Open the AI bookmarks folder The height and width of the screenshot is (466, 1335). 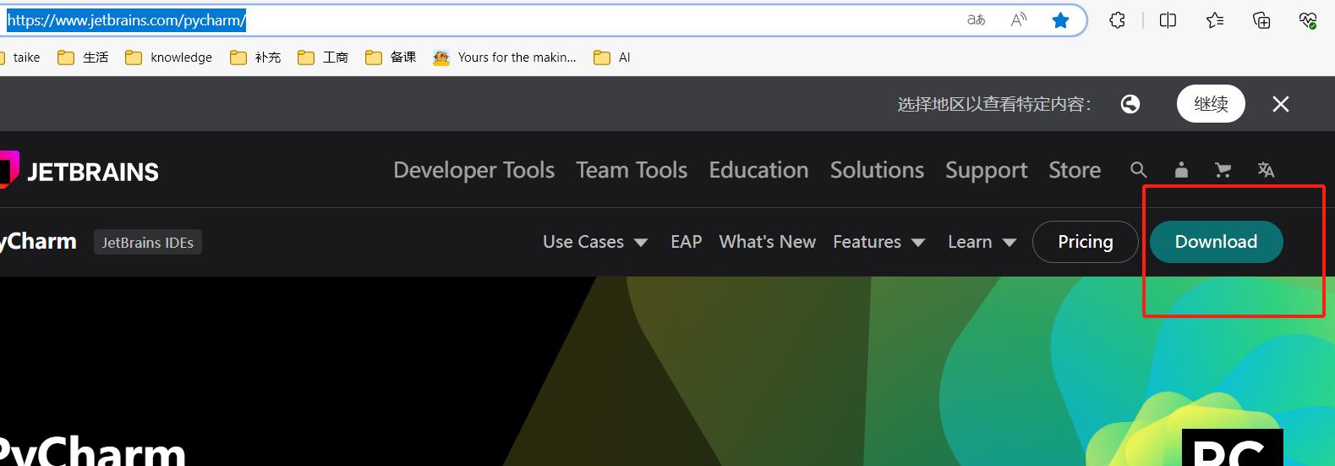612,58
